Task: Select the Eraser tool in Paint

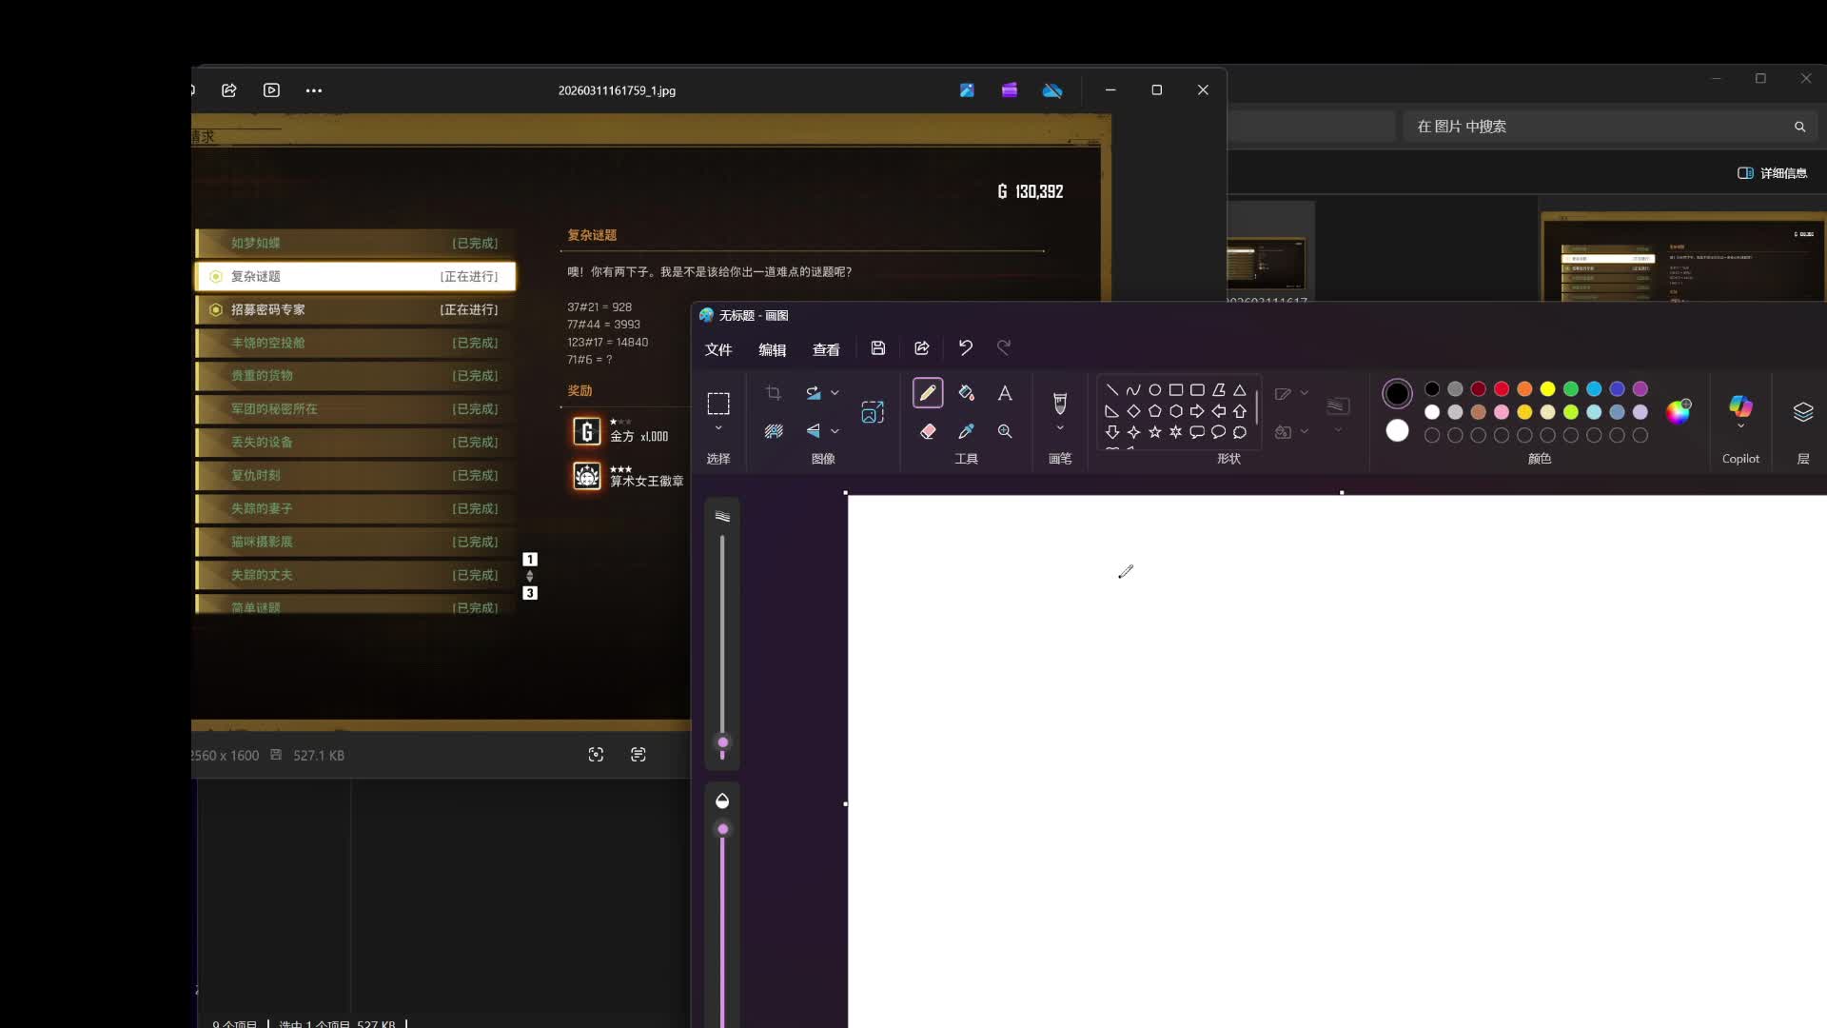Action: coord(928,431)
